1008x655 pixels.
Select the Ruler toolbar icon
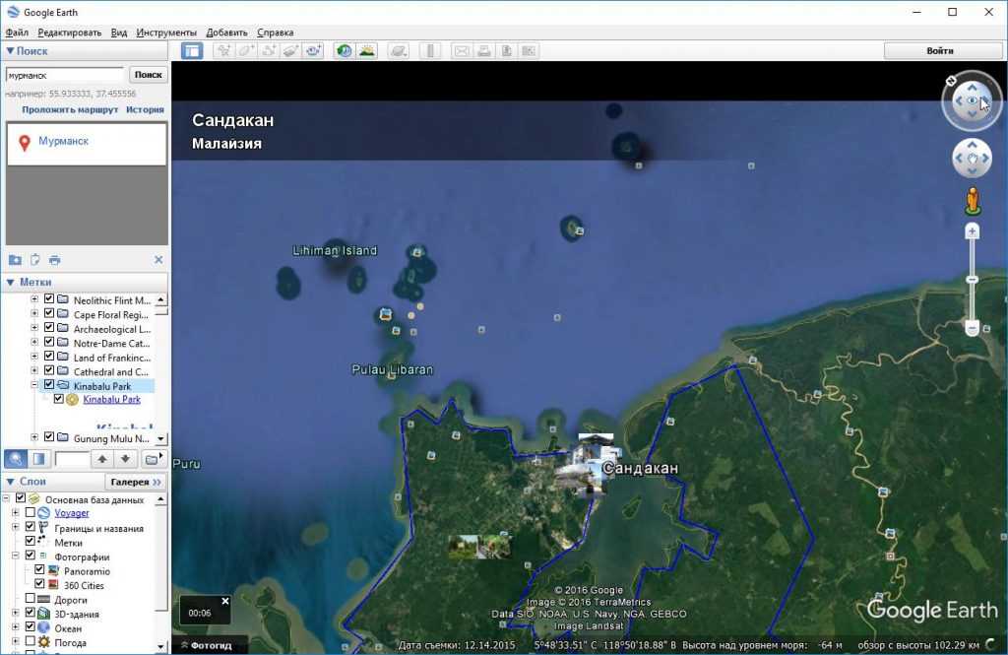tap(430, 51)
